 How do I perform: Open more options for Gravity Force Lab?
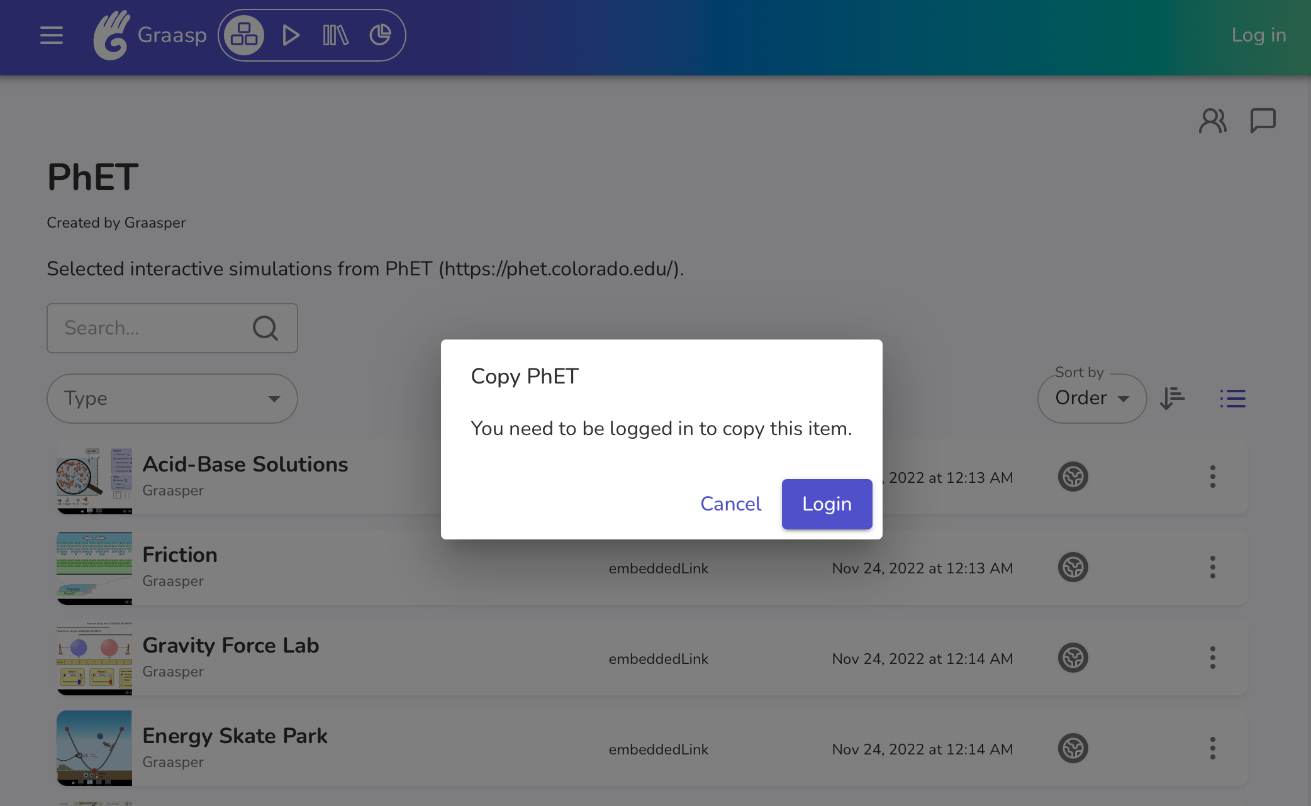(x=1212, y=658)
